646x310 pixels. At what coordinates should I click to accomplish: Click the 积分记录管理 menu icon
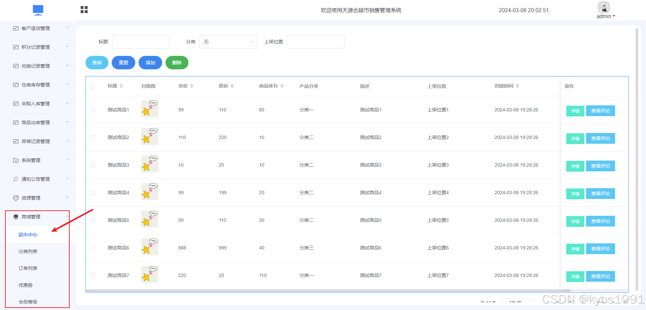pyautogui.click(x=16, y=47)
